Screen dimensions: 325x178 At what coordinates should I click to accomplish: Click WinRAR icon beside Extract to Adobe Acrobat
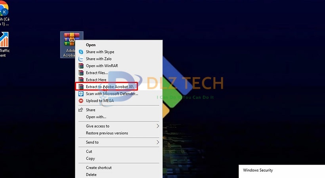click(x=81, y=87)
